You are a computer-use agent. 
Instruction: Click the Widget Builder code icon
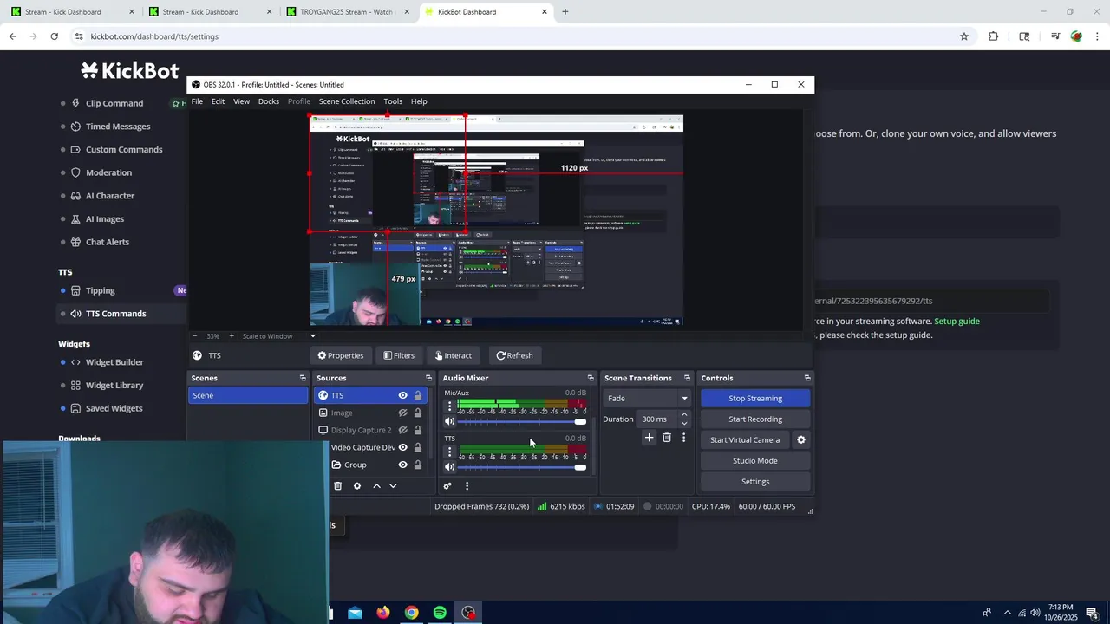coord(76,362)
